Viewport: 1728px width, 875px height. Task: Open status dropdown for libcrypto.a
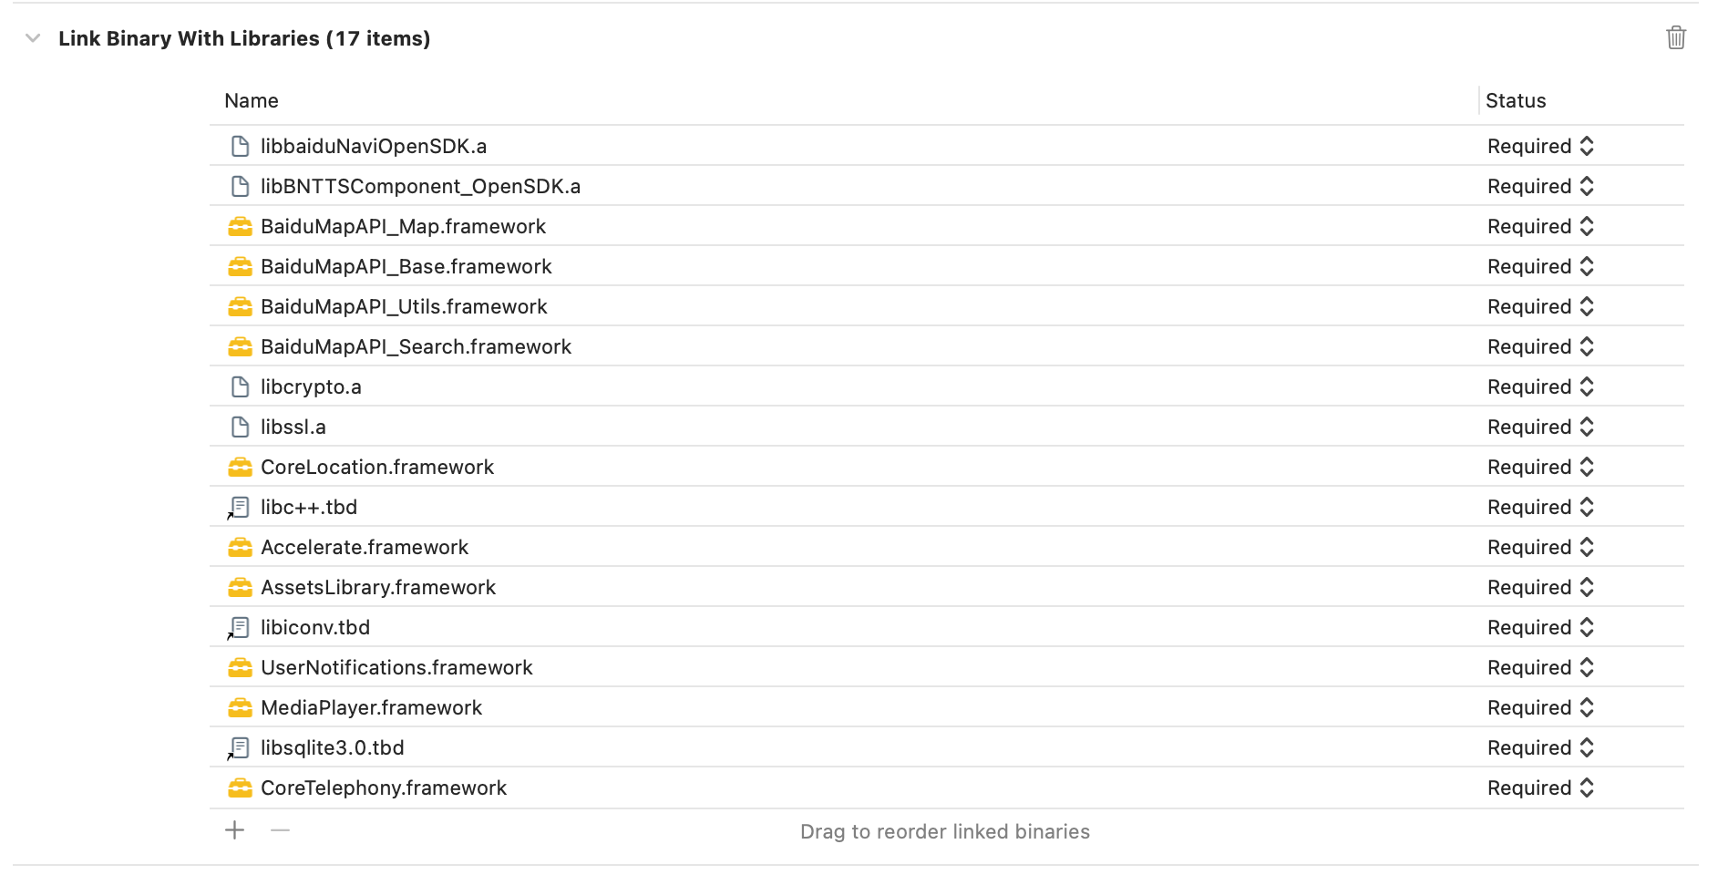point(1540,387)
